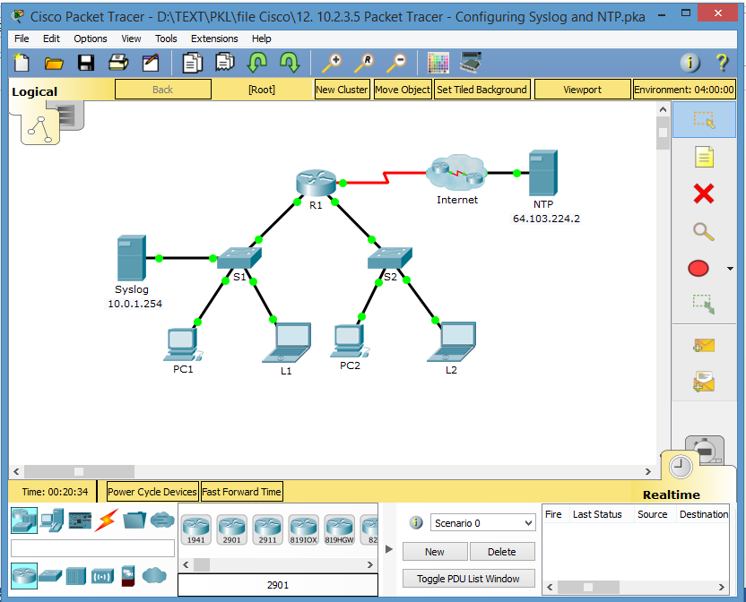
Task: Open the Custom Devices Dialog icon
Action: [471, 63]
